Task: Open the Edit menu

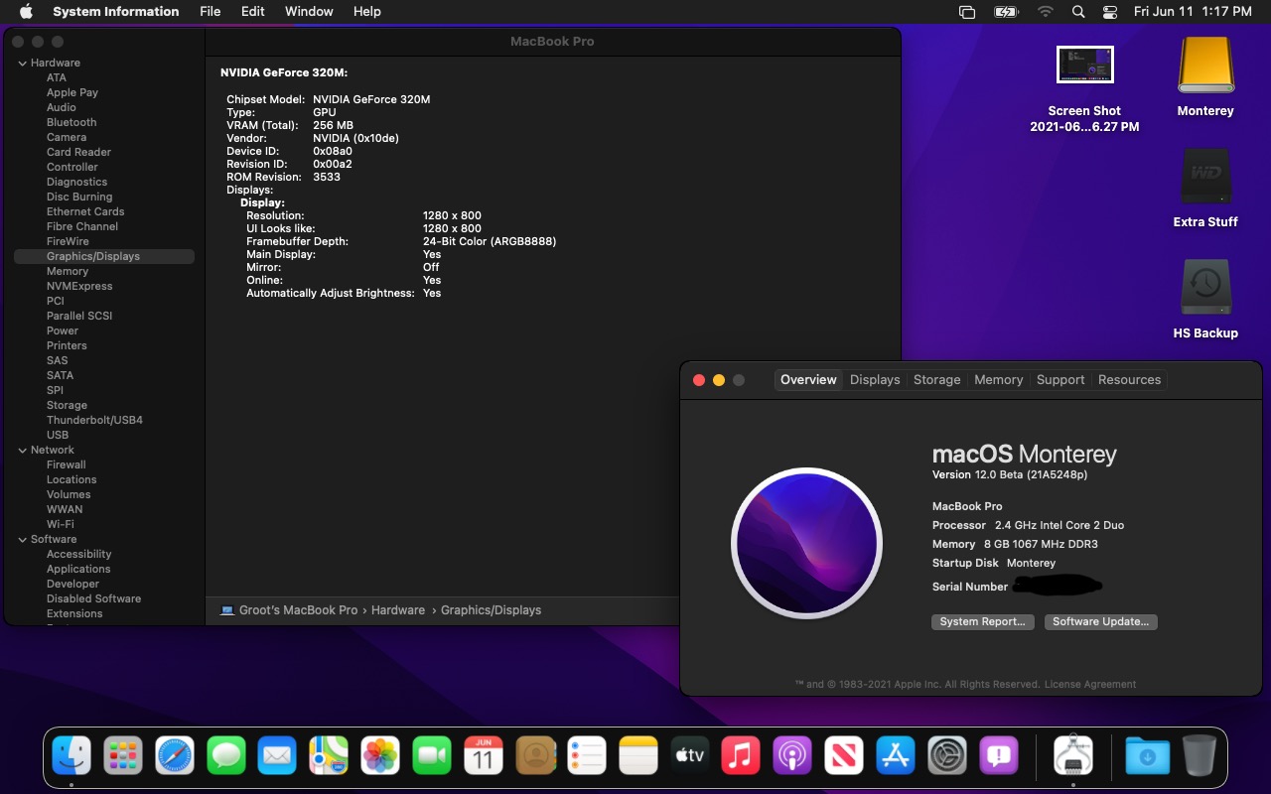Action: coord(253,12)
